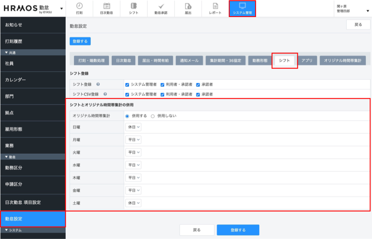The width and height of the screenshot is (372, 239).
Task: Open the product switcher arrow beside HRMOS logo
Action: coord(61,9)
